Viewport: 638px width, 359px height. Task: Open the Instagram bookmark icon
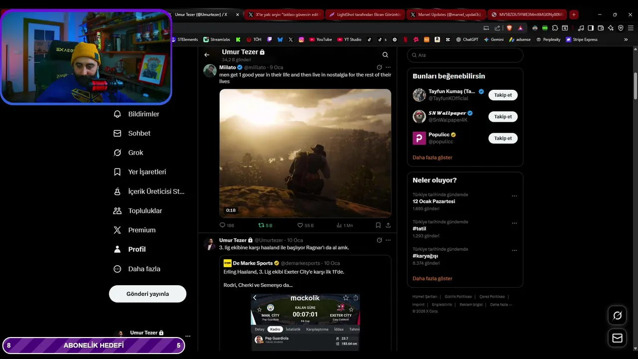pyautogui.click(x=302, y=39)
